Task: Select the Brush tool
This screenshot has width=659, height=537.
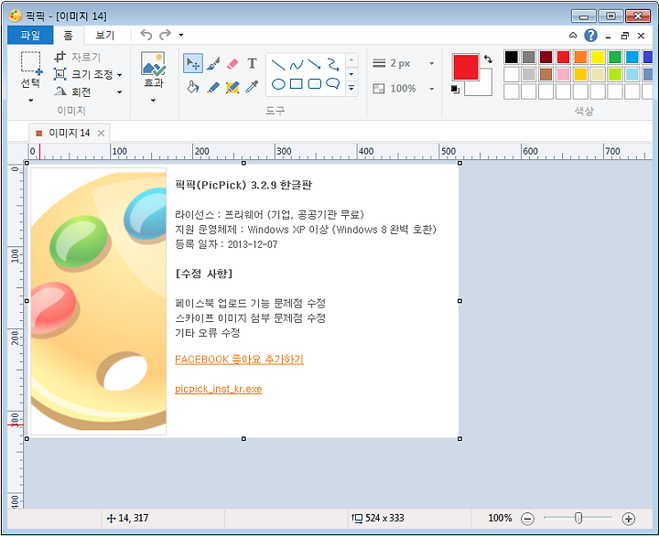Action: (x=213, y=63)
